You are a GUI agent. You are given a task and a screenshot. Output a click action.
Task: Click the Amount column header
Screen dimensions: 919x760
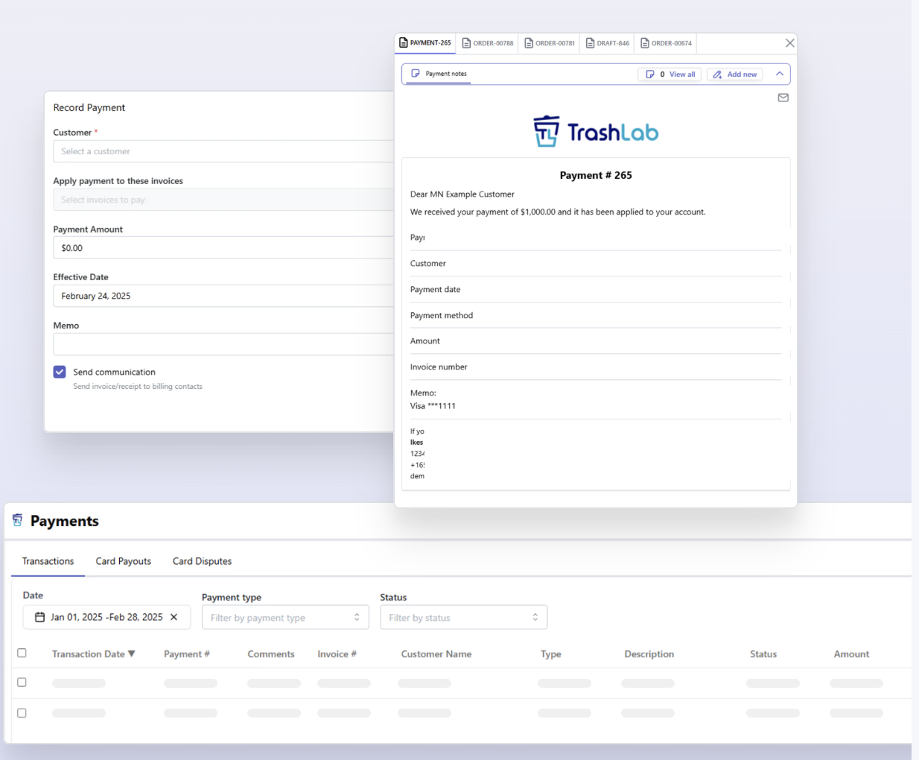(851, 653)
